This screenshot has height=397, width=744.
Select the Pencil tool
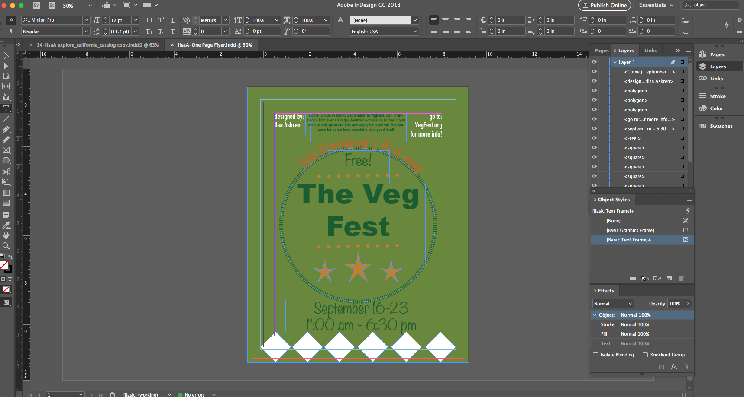[6, 140]
